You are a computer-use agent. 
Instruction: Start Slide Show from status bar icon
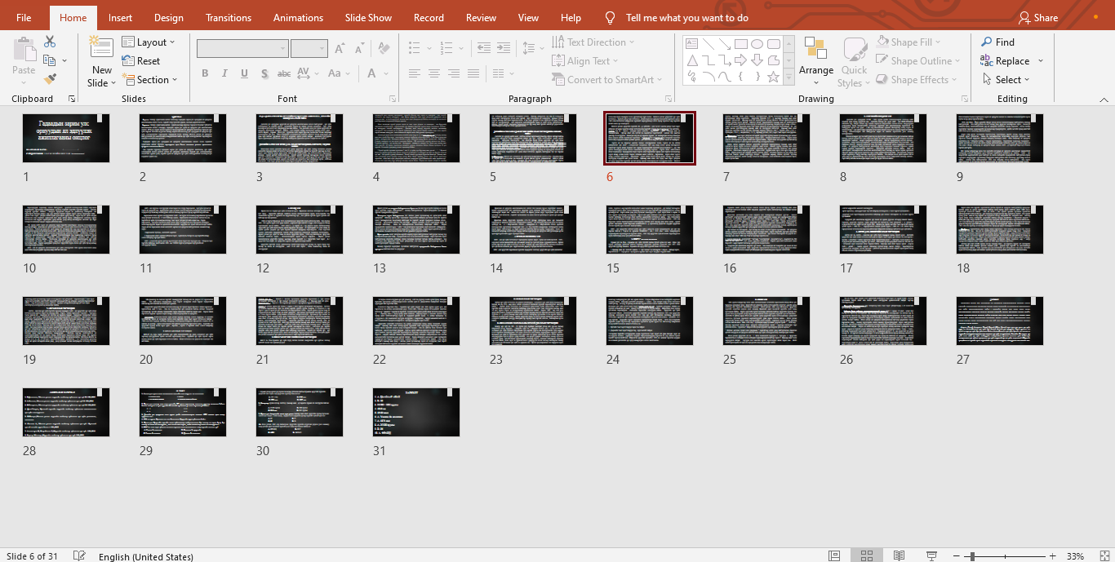931,555
